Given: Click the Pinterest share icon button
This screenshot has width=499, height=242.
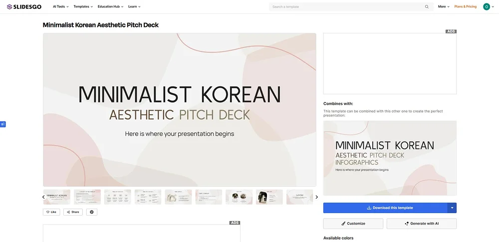Looking at the screenshot, I should (x=92, y=212).
